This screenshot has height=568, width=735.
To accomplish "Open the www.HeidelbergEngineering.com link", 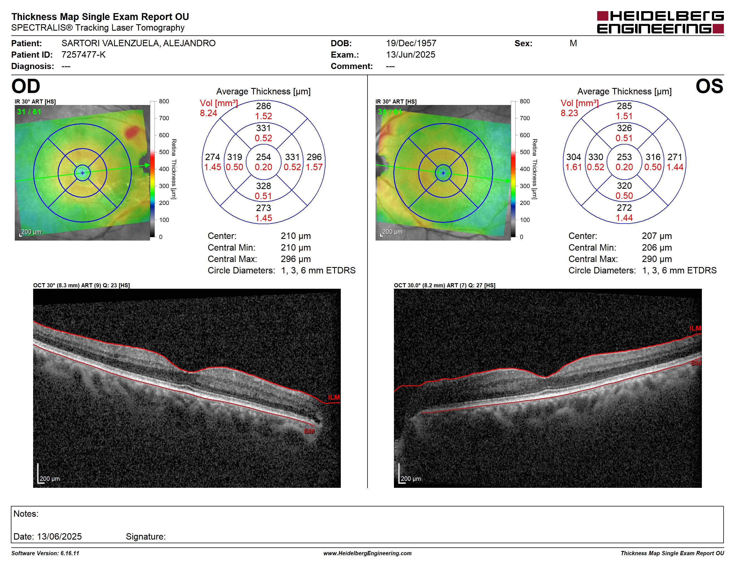I will click(367, 553).
